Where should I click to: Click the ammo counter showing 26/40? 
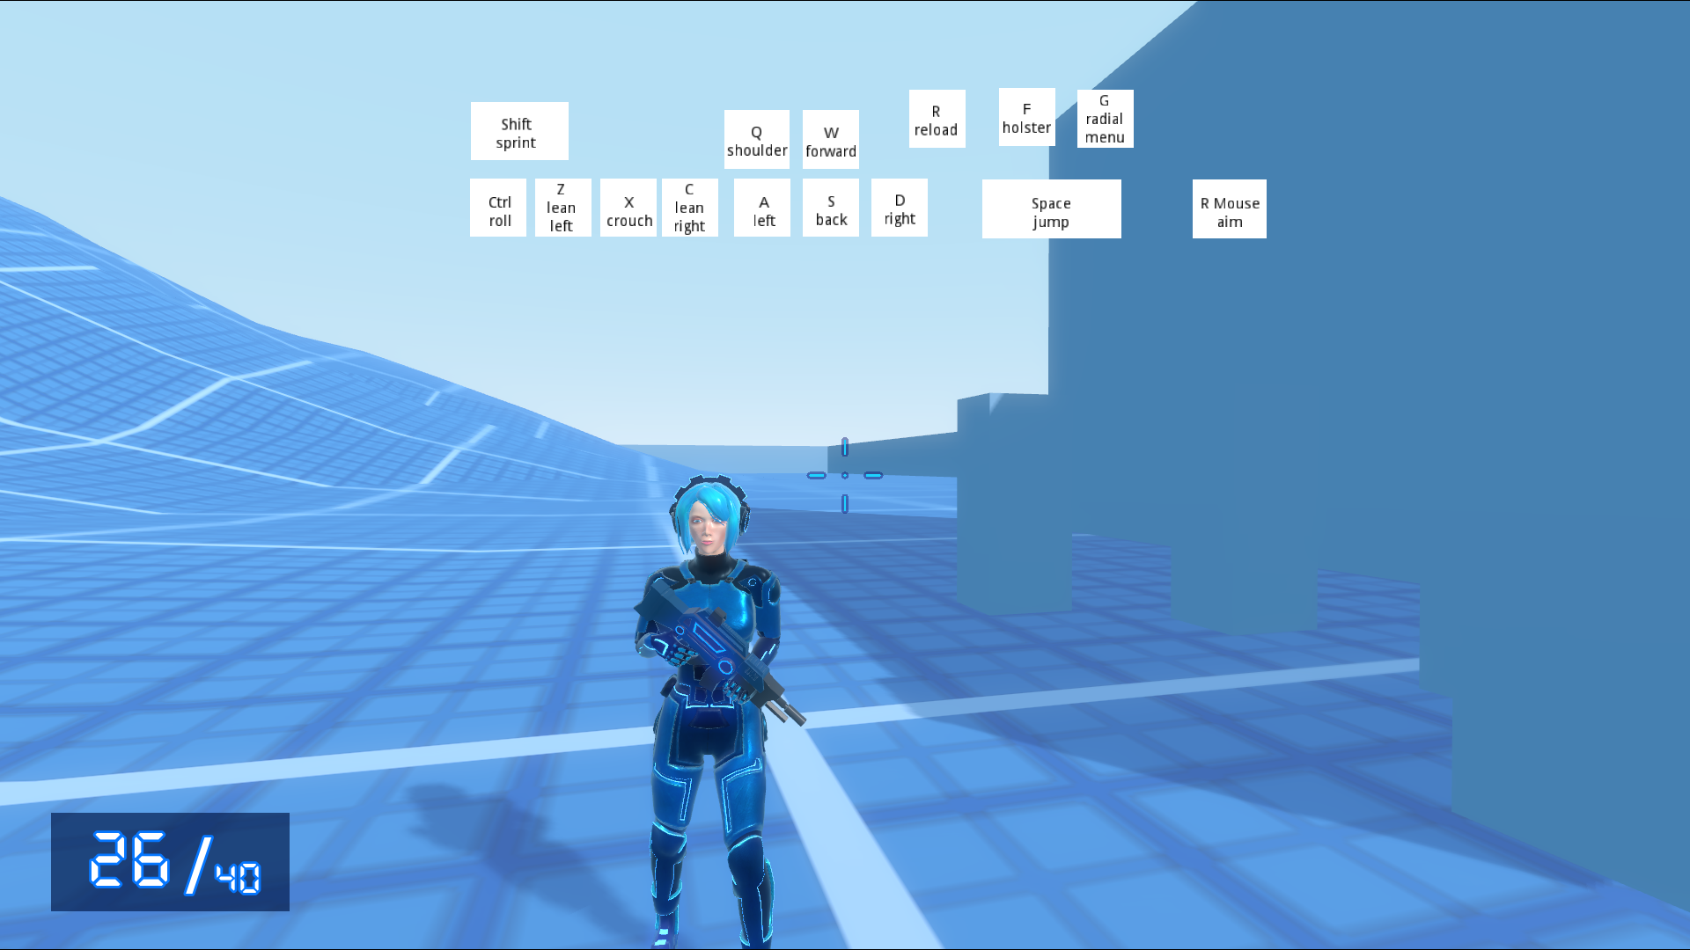tap(170, 862)
